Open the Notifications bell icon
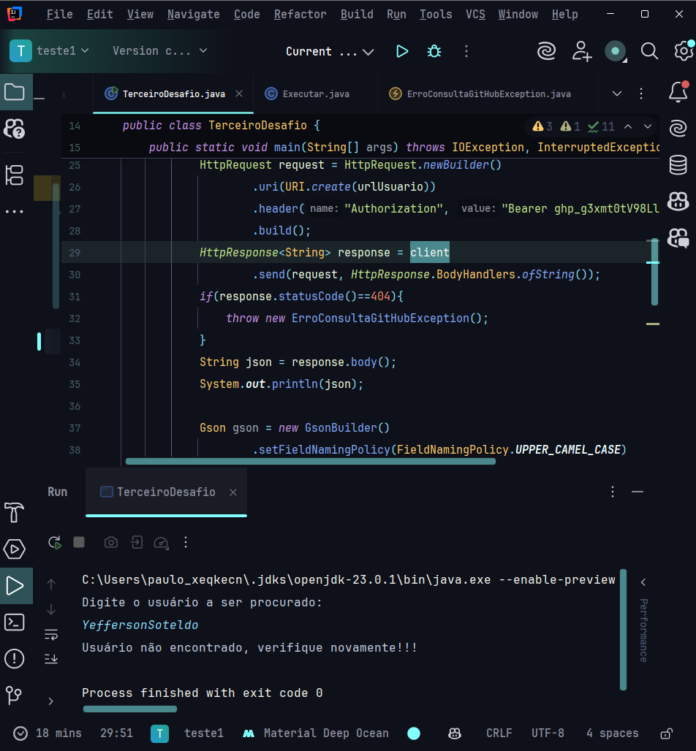 pyautogui.click(x=678, y=91)
